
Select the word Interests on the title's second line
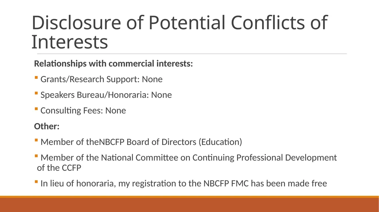(70, 42)
